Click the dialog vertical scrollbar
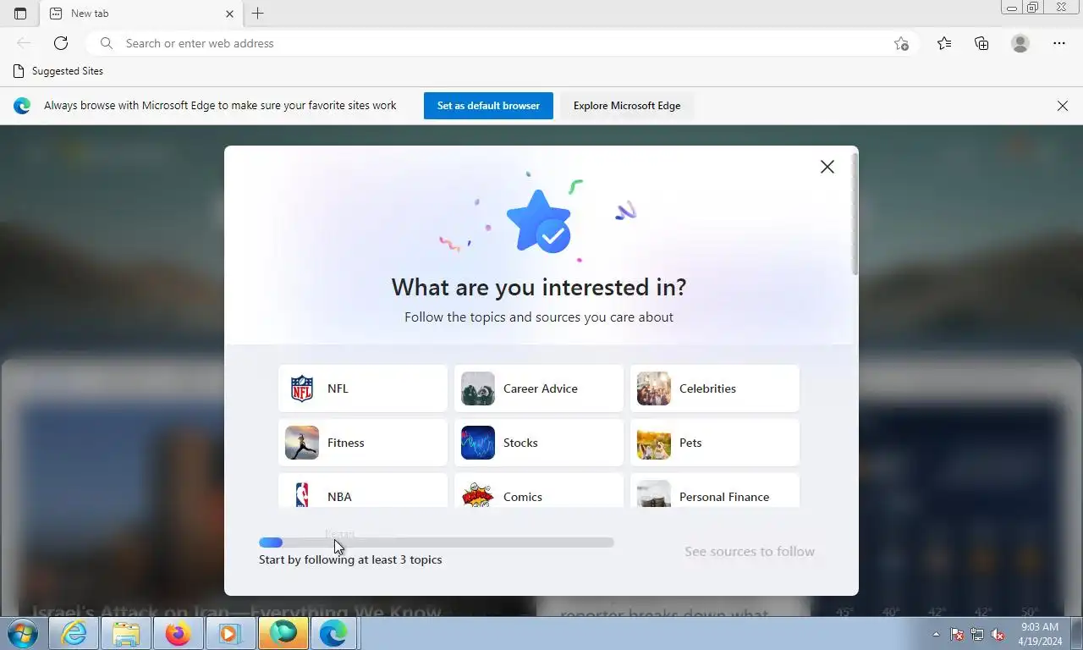Image resolution: width=1083 pixels, height=650 pixels. pos(855,214)
